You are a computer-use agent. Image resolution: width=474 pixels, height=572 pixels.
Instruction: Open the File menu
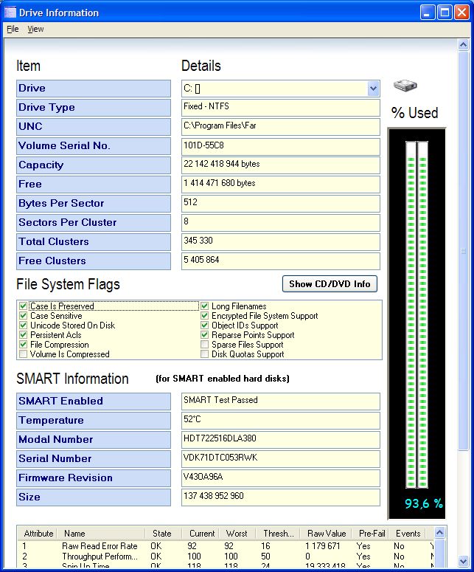pyautogui.click(x=13, y=29)
